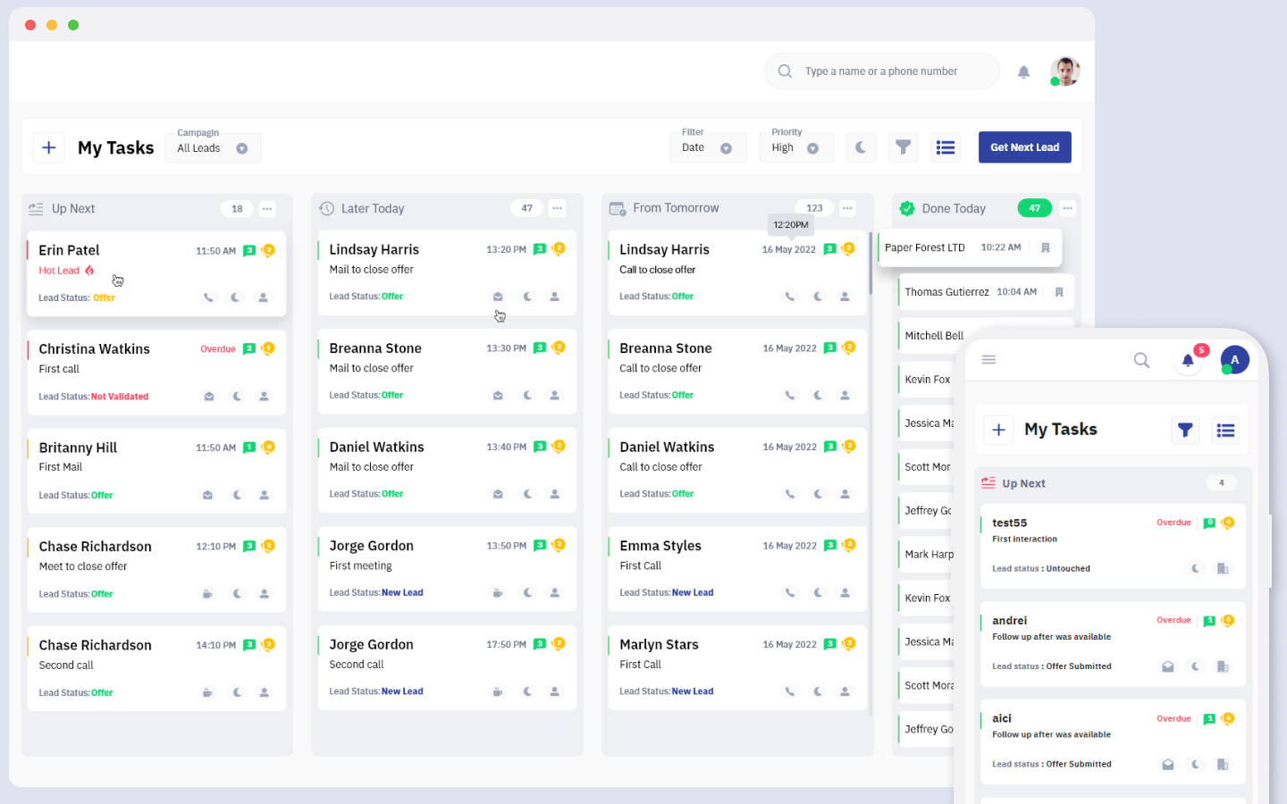The image size is (1287, 804).
Task: Open the Christina Watkins task card name
Action: click(x=94, y=349)
